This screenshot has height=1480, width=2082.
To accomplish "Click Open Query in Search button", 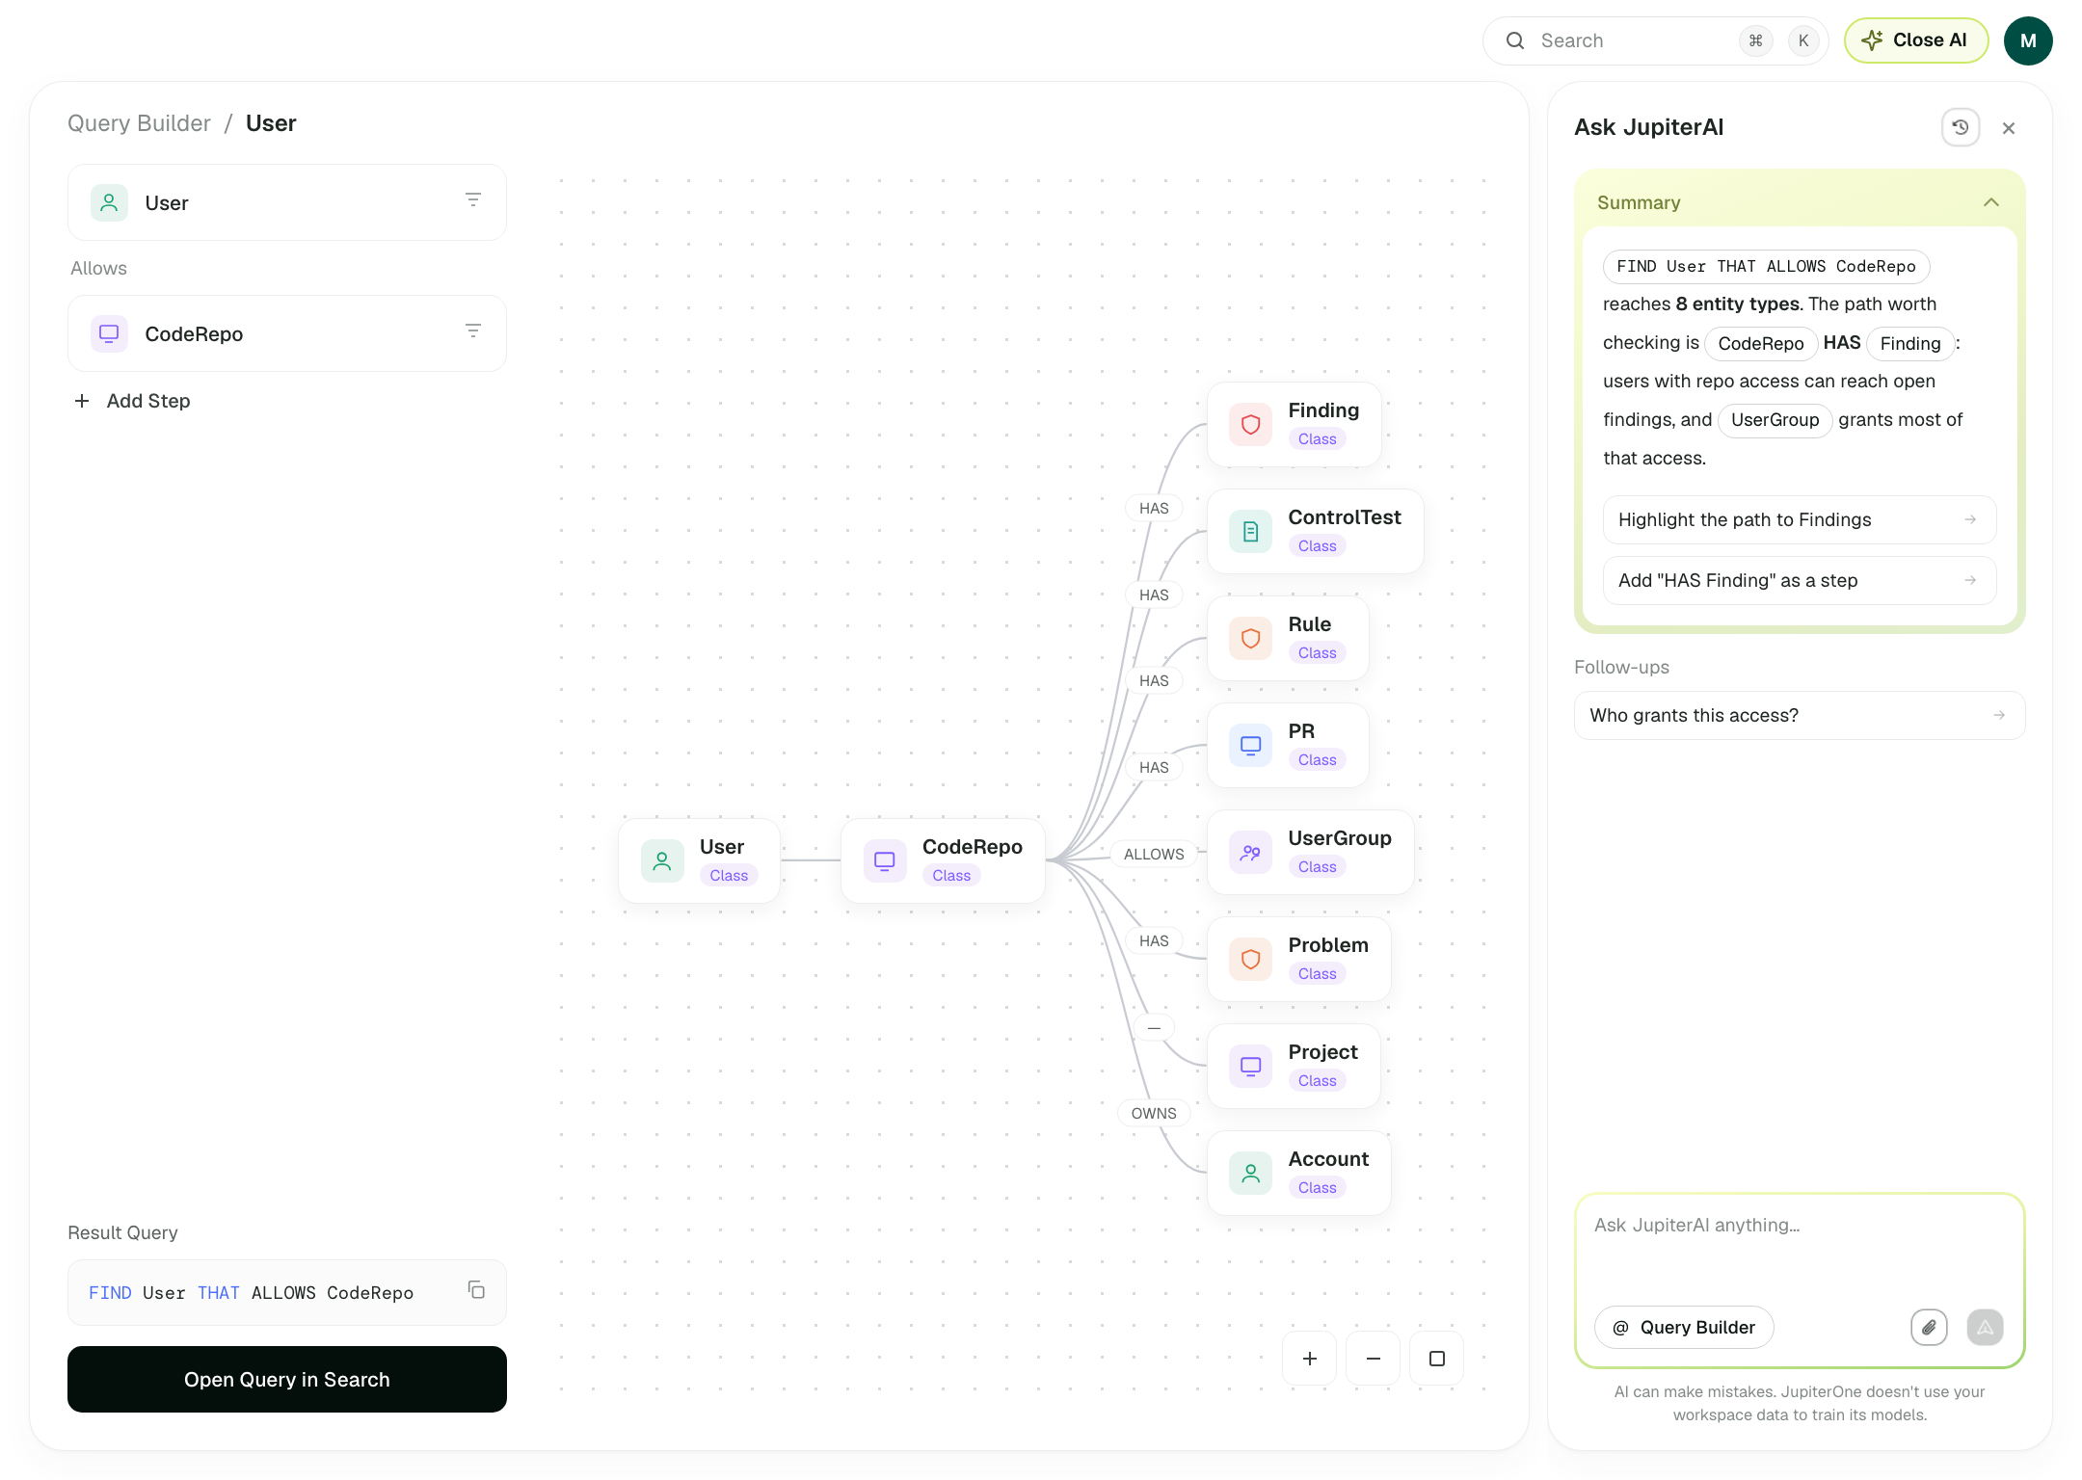I will [x=287, y=1380].
